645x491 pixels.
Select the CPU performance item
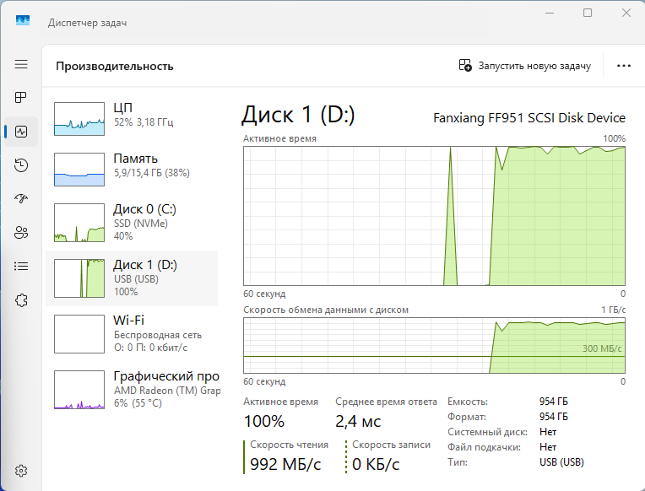pyautogui.click(x=132, y=119)
